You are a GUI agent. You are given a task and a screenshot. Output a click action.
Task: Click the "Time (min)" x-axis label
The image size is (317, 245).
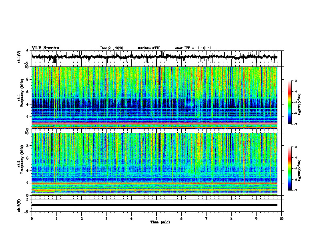point(160,222)
